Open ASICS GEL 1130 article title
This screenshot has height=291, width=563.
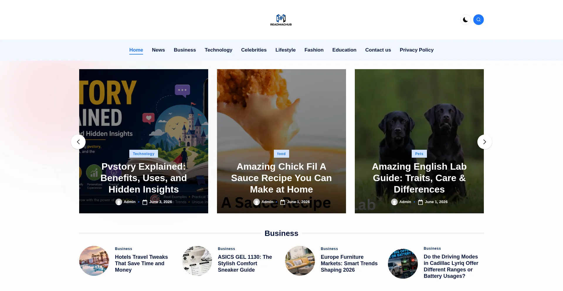point(245,263)
